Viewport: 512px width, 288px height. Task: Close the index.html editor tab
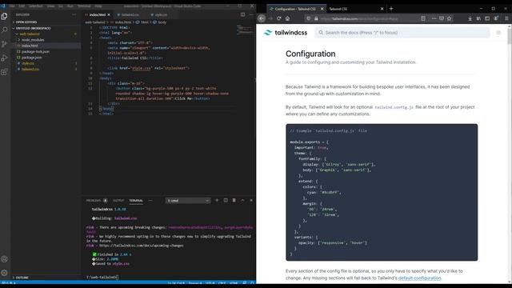109,14
